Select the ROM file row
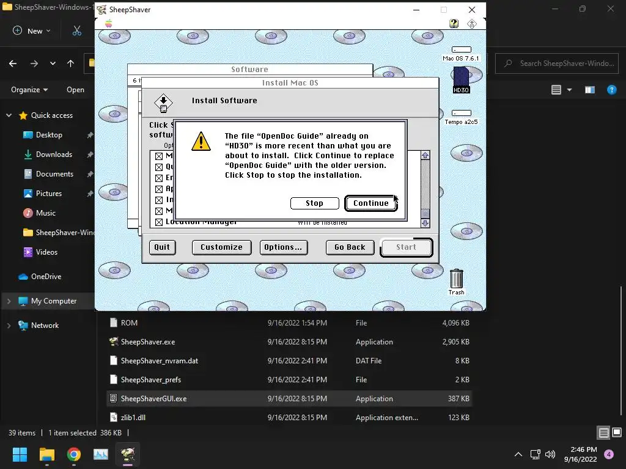 click(x=289, y=323)
